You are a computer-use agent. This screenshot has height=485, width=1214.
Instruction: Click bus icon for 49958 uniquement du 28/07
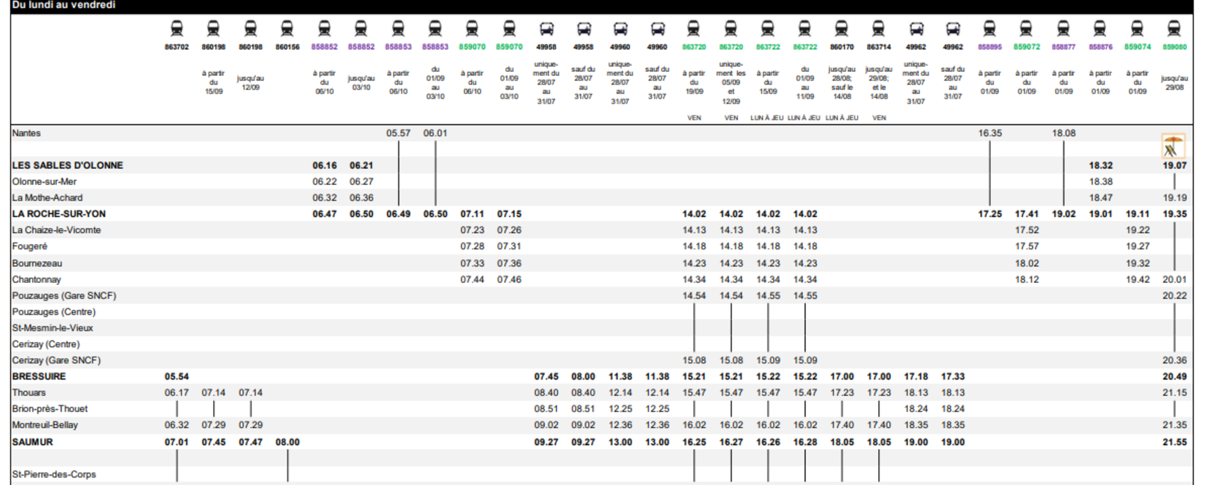(x=546, y=29)
